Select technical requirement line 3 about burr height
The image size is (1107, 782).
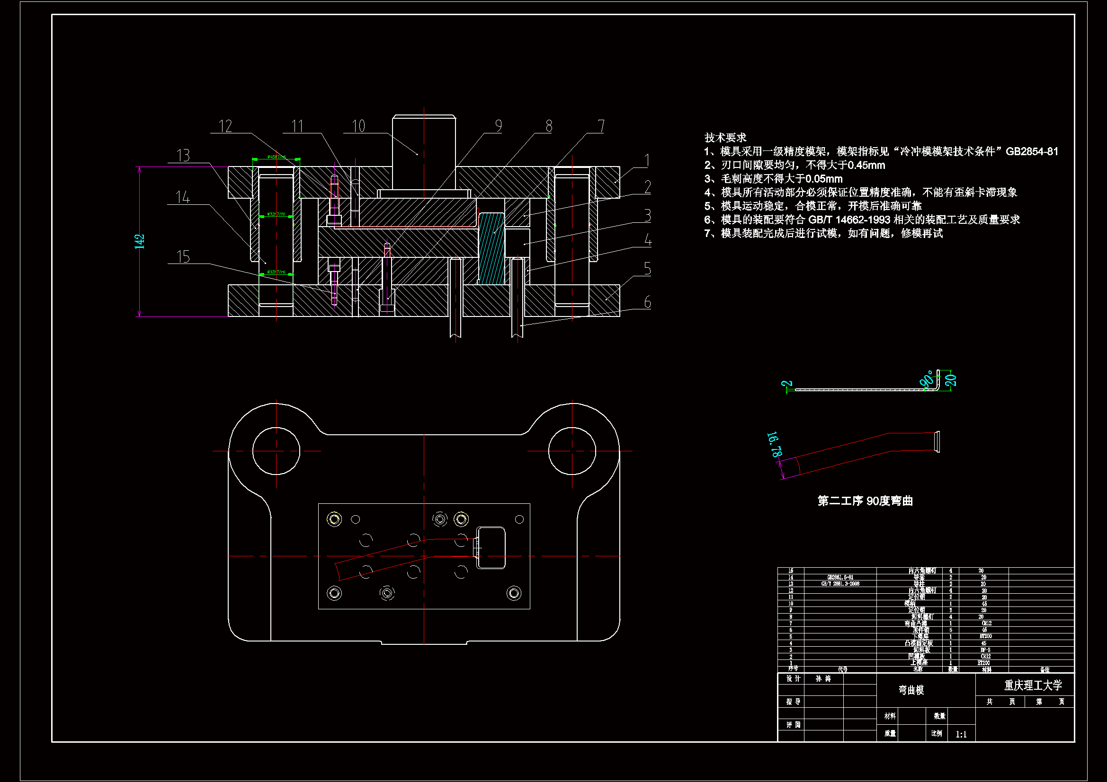tap(773, 179)
